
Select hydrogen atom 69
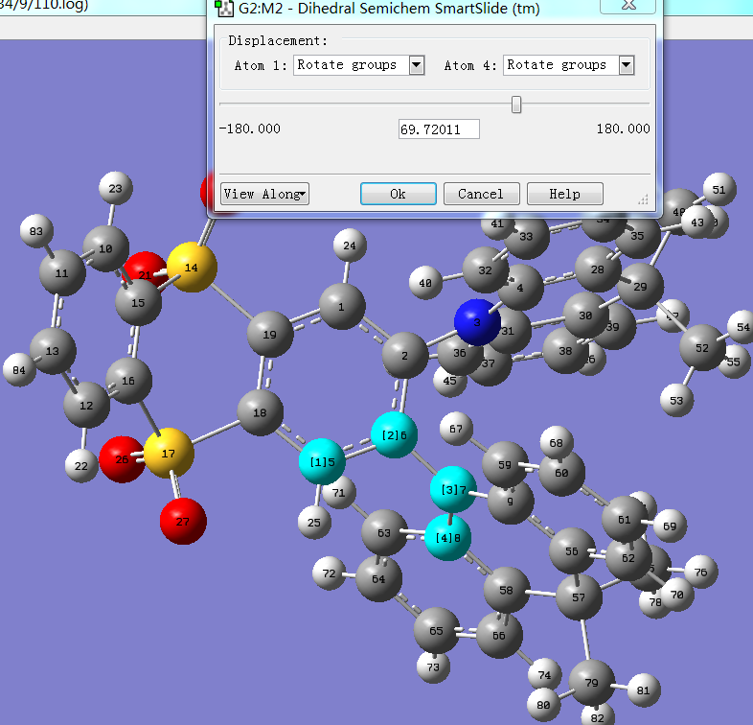[670, 526]
